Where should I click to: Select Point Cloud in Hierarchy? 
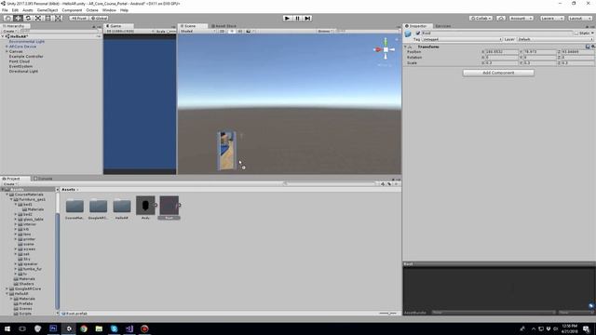point(20,61)
